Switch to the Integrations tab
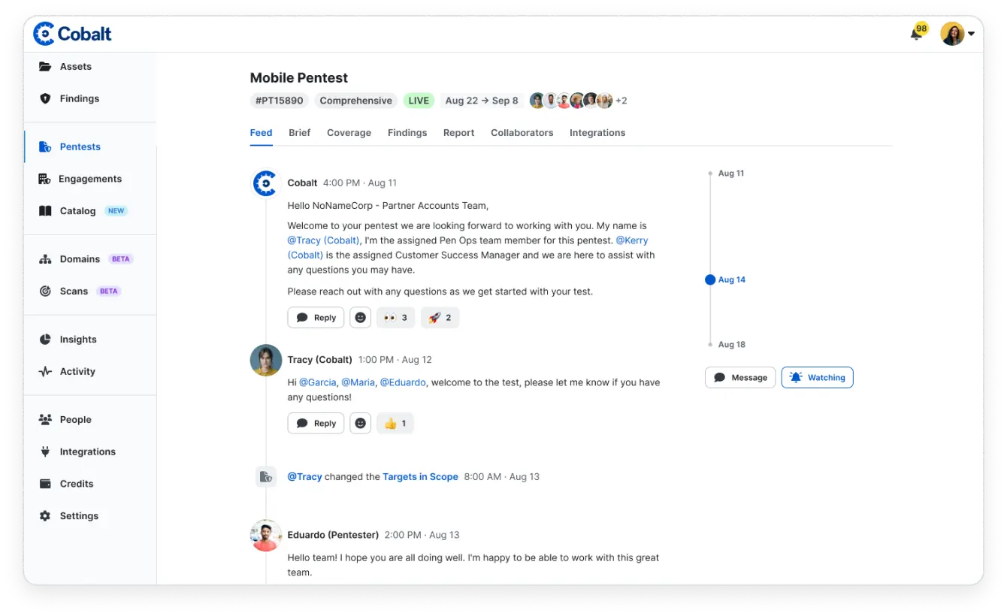Viewport: 1007px width, 616px height. pos(597,133)
